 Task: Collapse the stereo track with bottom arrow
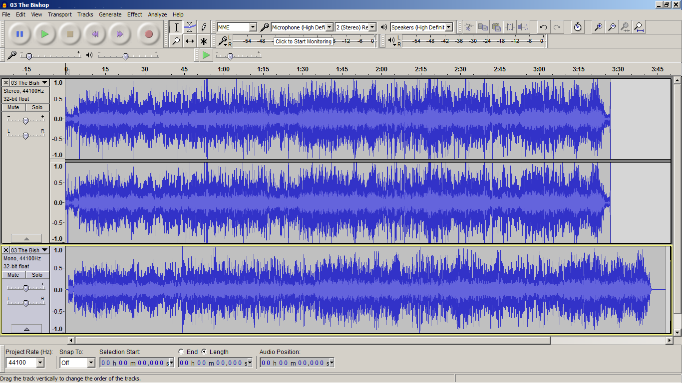coord(26,238)
